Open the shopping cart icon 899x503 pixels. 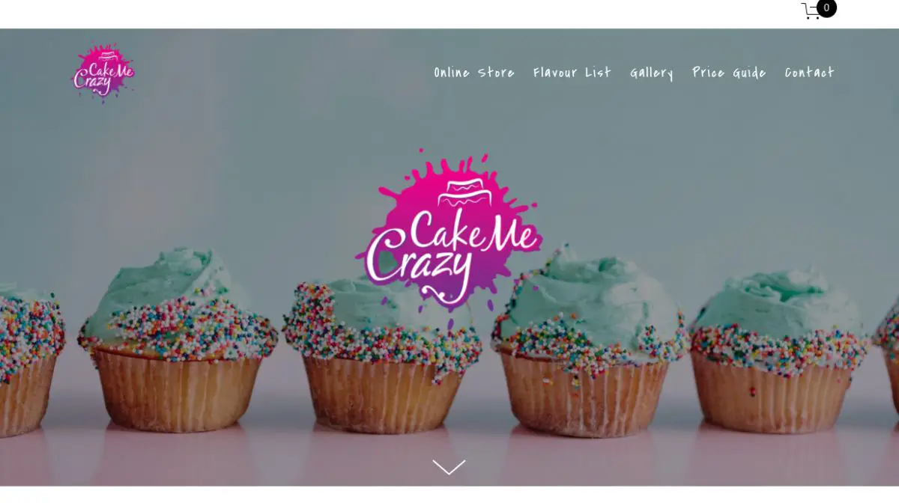811,11
